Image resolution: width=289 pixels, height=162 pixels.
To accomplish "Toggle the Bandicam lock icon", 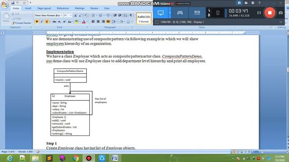I will coord(239,3).
